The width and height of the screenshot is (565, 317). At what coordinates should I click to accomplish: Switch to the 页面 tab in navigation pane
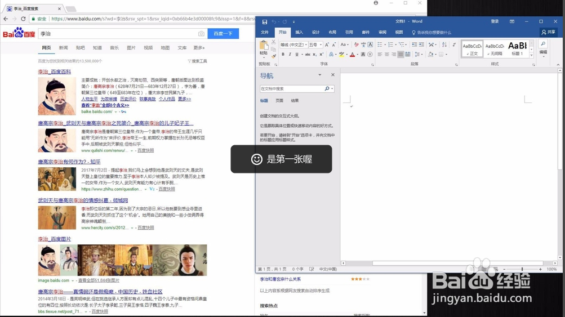[279, 100]
